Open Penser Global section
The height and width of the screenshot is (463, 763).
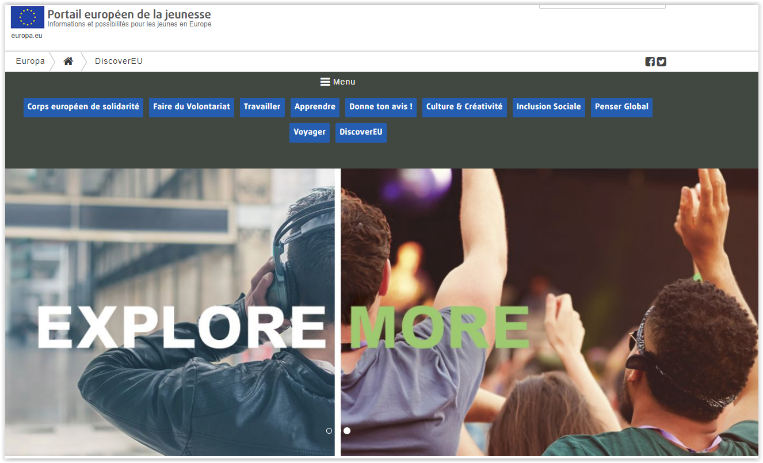(x=621, y=107)
